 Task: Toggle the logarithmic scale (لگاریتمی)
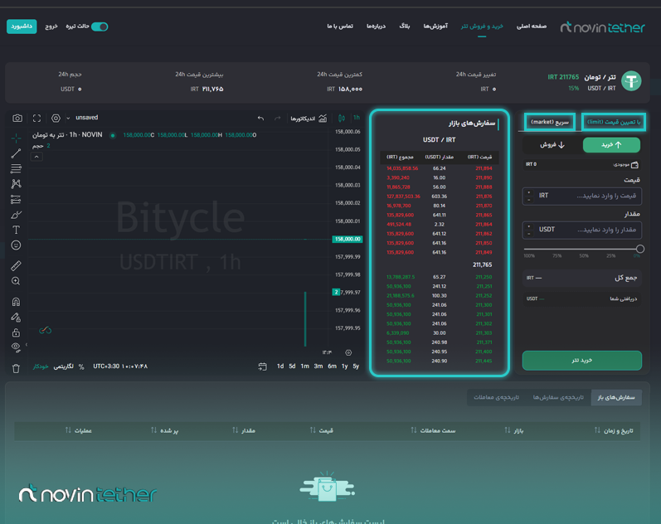(x=63, y=366)
